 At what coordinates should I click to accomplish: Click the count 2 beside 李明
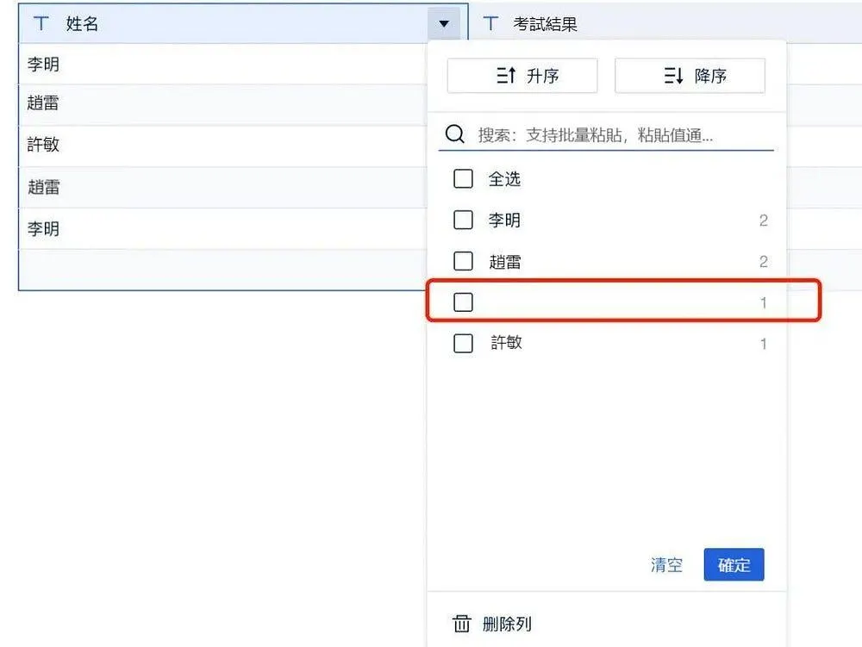[x=763, y=221]
